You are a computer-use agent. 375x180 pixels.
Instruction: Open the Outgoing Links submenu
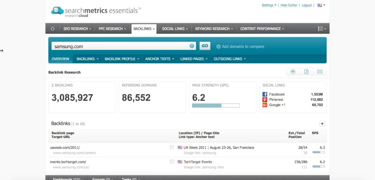pyautogui.click(x=230, y=59)
